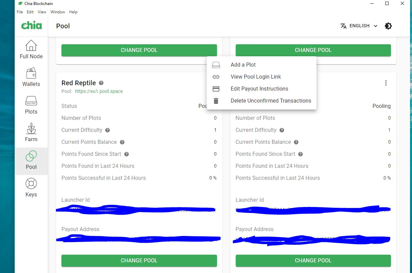Choose Add a Plot from context menu
412x273 pixels.
(261, 65)
